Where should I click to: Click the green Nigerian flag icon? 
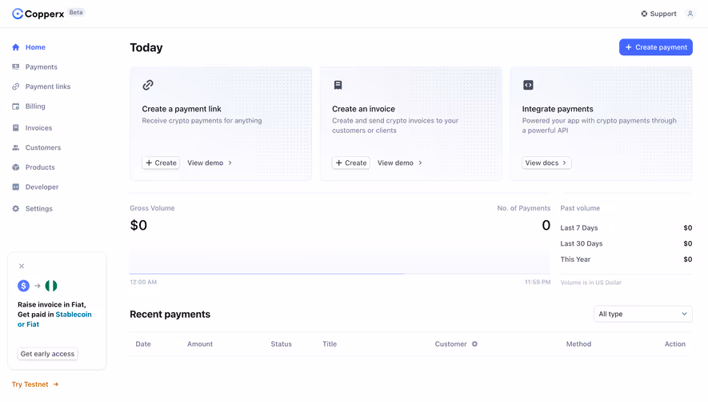click(x=51, y=286)
